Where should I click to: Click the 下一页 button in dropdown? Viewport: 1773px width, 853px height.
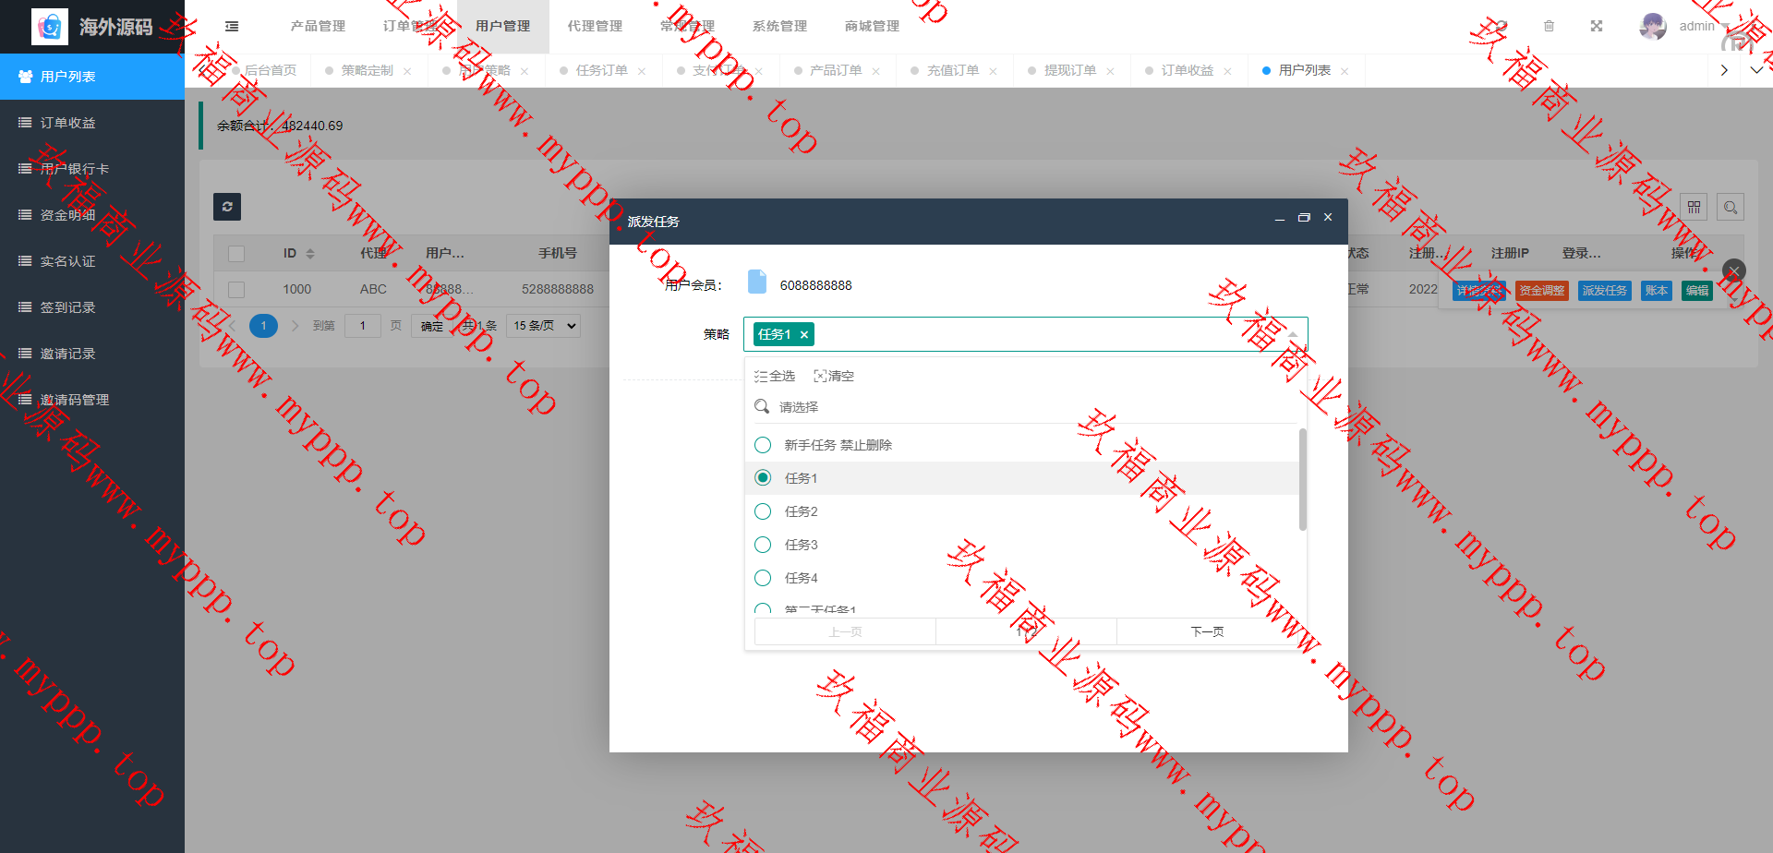1206,632
